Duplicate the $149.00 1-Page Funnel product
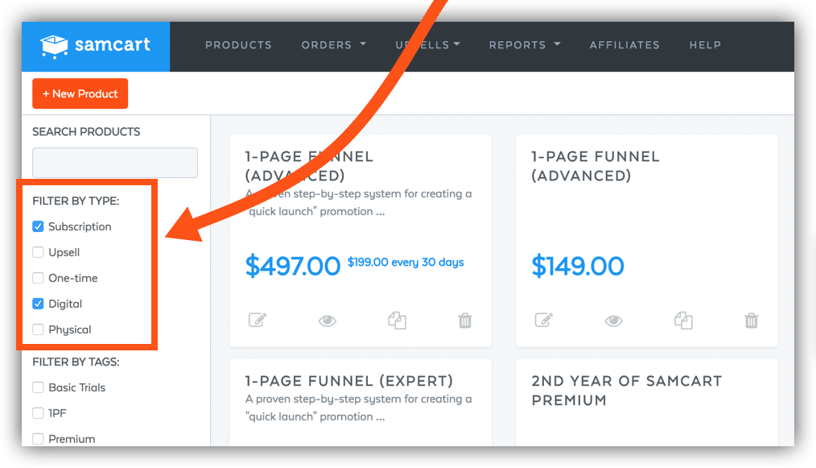The image size is (816, 468). (x=683, y=320)
